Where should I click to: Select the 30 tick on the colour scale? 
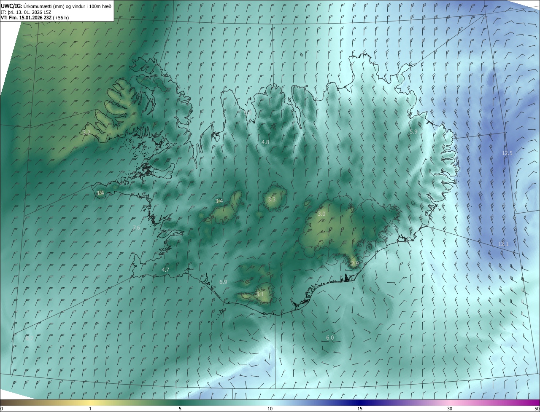[x=450, y=409]
